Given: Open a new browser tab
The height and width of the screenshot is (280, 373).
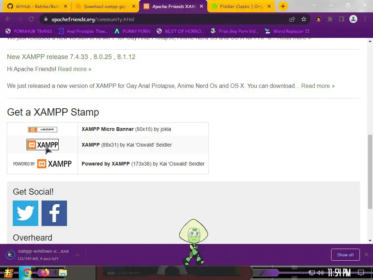Looking at the screenshot, I should (x=283, y=7).
